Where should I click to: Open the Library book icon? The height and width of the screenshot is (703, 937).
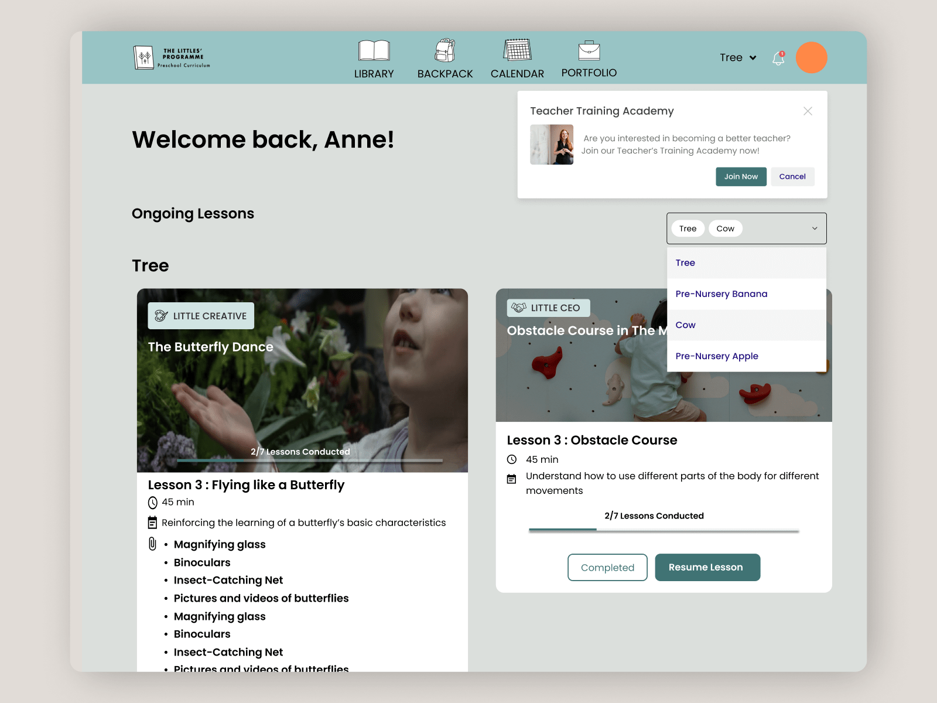coord(374,50)
